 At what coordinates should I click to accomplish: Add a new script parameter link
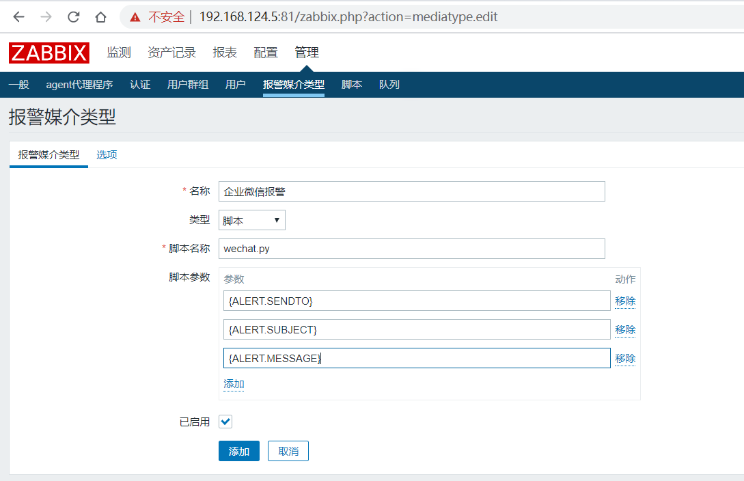pyautogui.click(x=234, y=384)
